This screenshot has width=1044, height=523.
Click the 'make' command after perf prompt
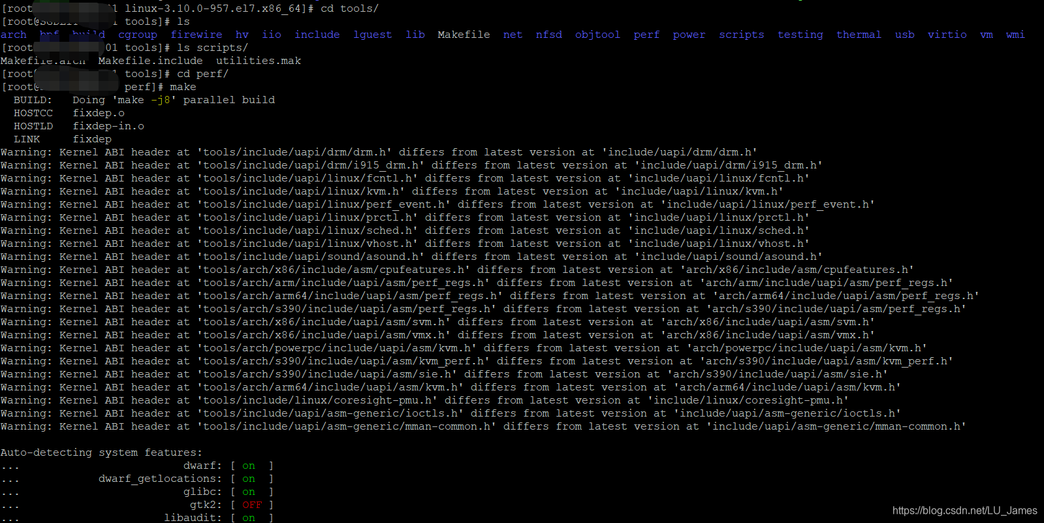coord(183,87)
